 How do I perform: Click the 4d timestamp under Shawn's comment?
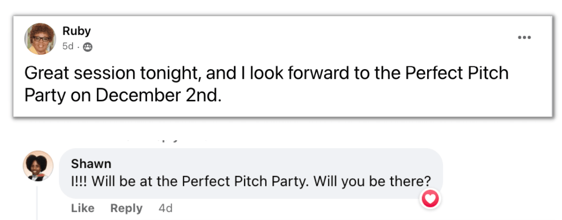pos(165,208)
